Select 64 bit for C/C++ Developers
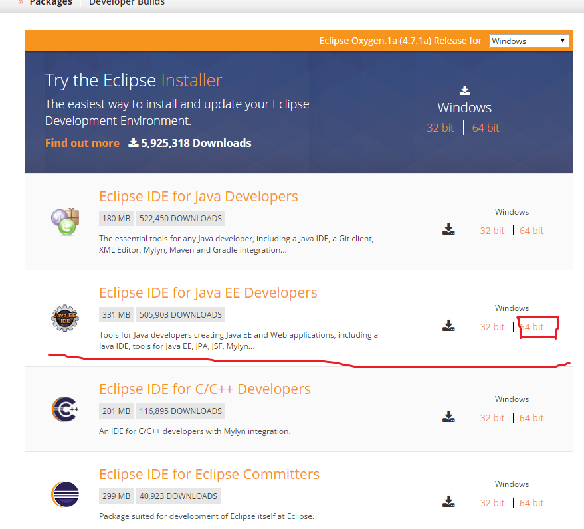This screenshot has height=529, width=584. [x=532, y=418]
